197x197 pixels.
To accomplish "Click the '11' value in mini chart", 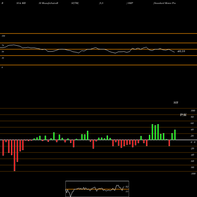I will click(127, 191).
